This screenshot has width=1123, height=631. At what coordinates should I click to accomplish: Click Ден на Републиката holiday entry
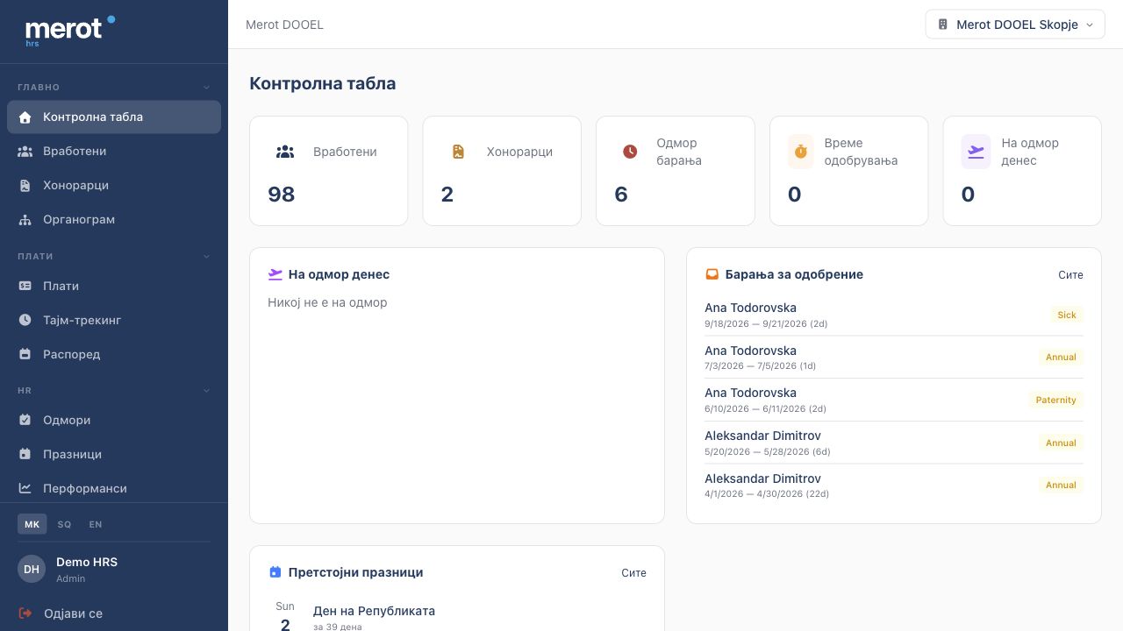[x=457, y=617]
